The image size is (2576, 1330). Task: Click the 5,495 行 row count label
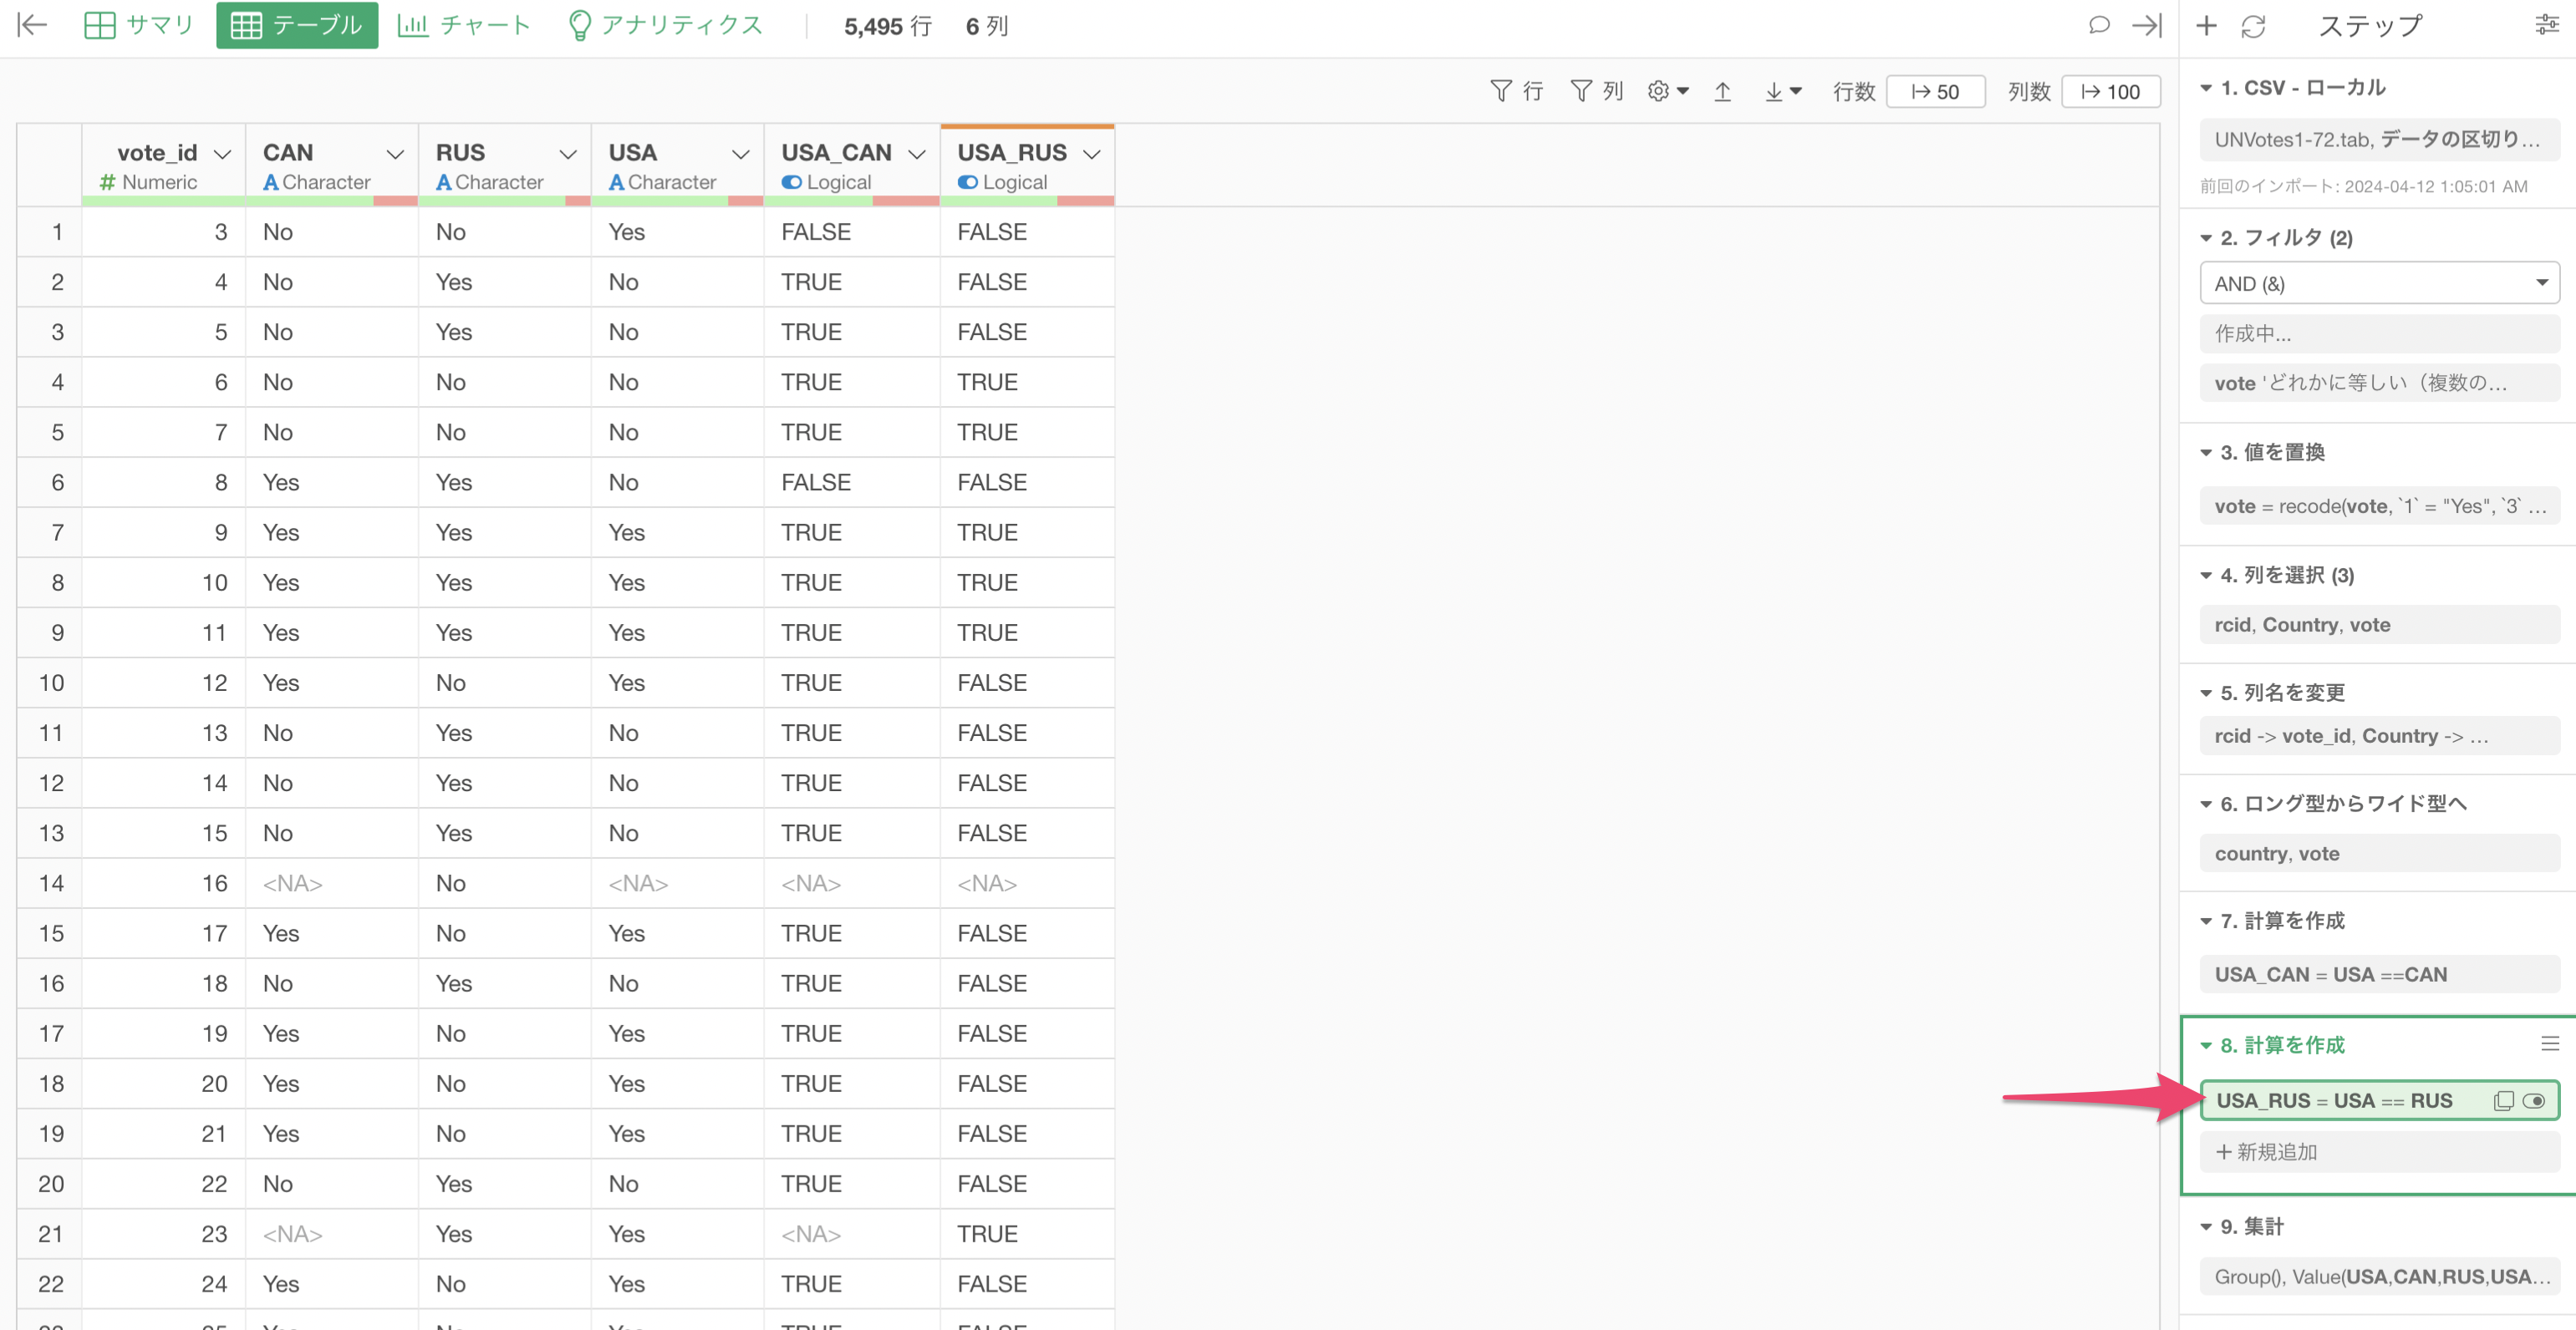click(887, 26)
